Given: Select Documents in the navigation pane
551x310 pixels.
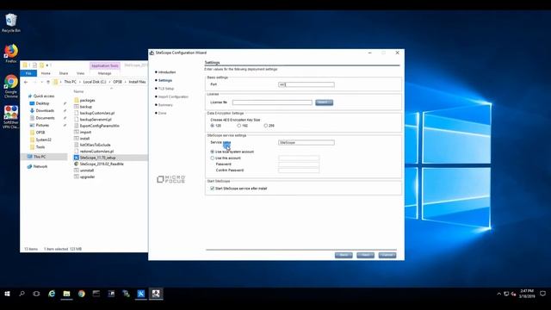Looking at the screenshot, I should [45, 118].
